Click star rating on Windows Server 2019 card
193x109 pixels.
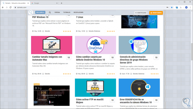pos(155,74)
